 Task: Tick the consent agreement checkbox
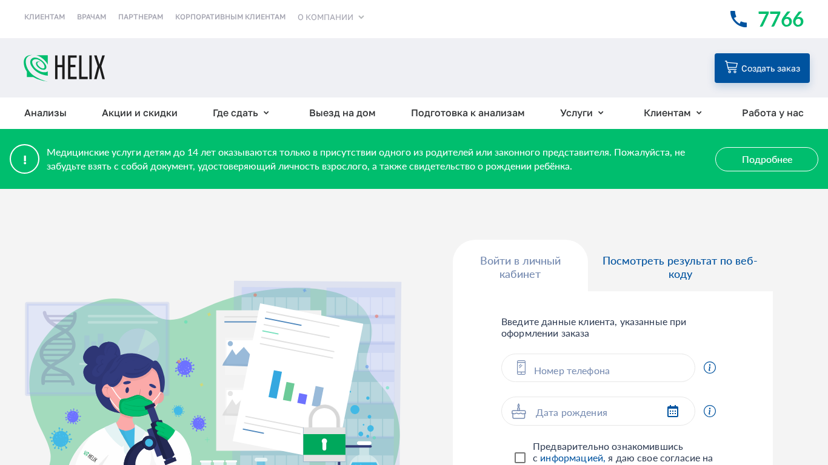pyautogui.click(x=520, y=458)
